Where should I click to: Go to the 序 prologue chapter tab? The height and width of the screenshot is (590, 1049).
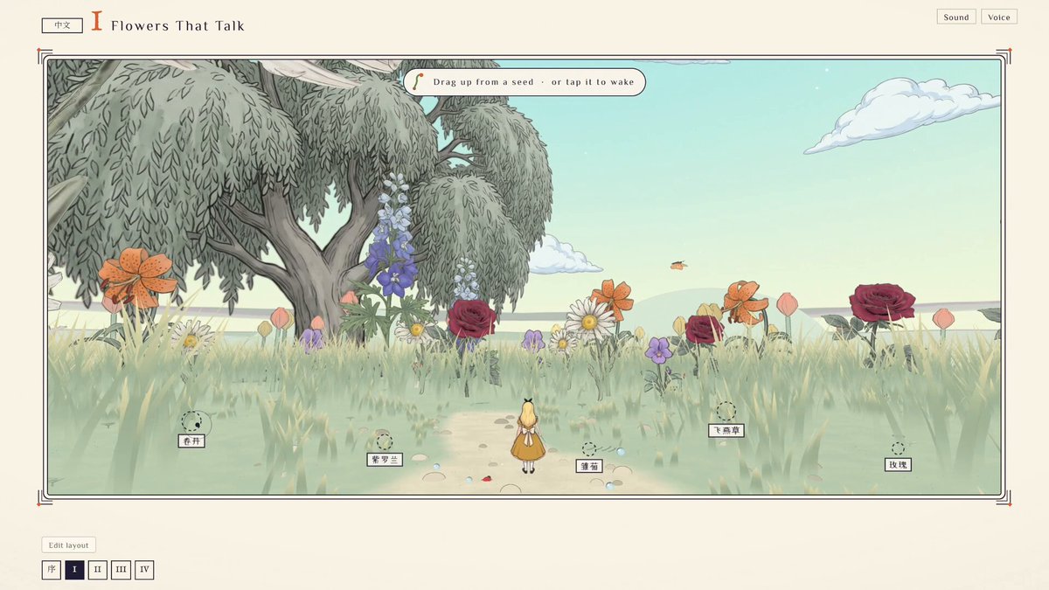52,570
